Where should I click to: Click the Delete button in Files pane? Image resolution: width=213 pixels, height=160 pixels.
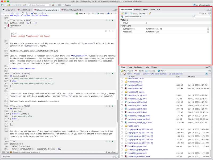pos(140,71)
